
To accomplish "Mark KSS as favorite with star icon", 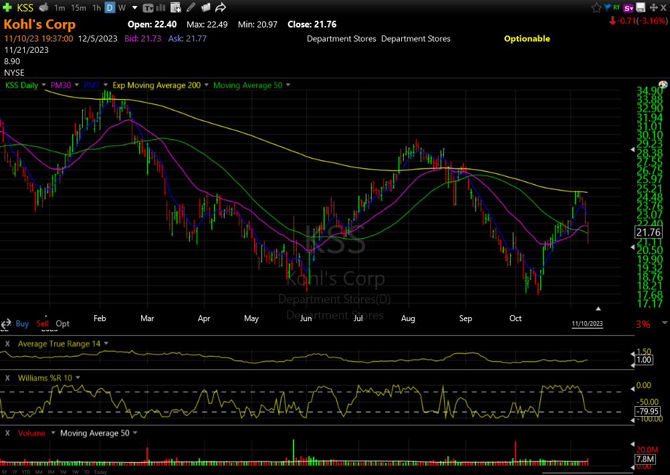I will pyautogui.click(x=596, y=7).
